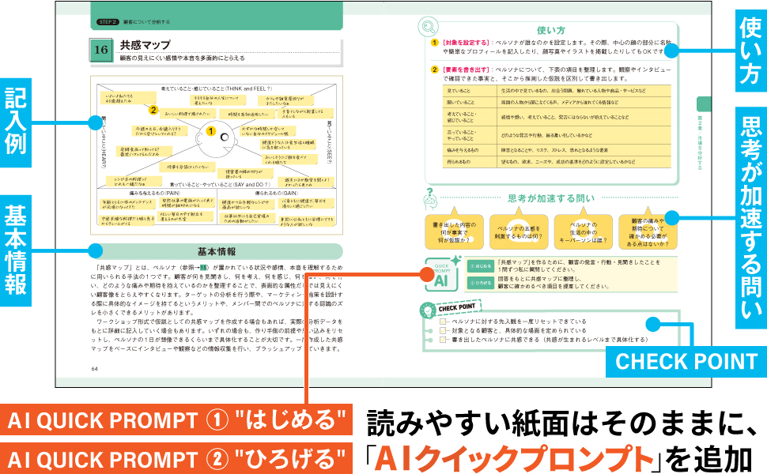Click yellow circle 2 beside 要素を書き出す
This screenshot has width=767, height=474.
[434, 70]
